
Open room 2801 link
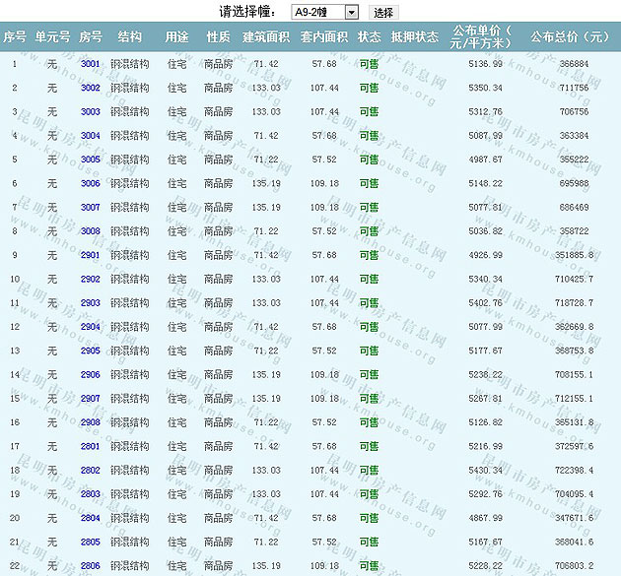click(91, 446)
